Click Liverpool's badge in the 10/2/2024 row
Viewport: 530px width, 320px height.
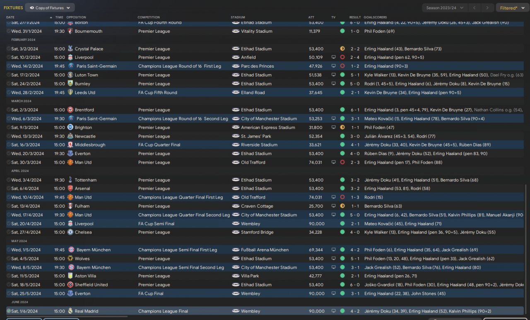70,57
